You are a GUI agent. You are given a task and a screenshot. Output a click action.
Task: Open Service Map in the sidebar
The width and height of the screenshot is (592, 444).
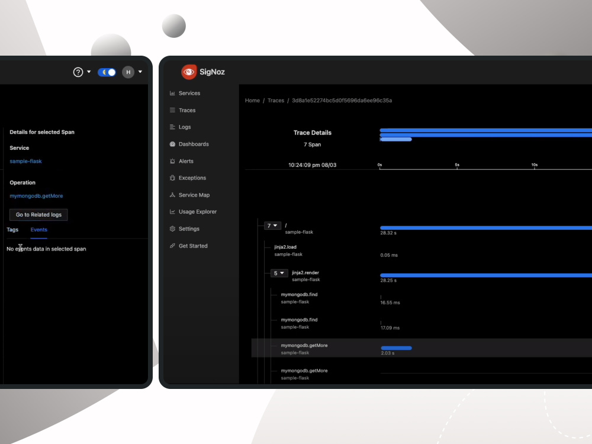point(194,195)
